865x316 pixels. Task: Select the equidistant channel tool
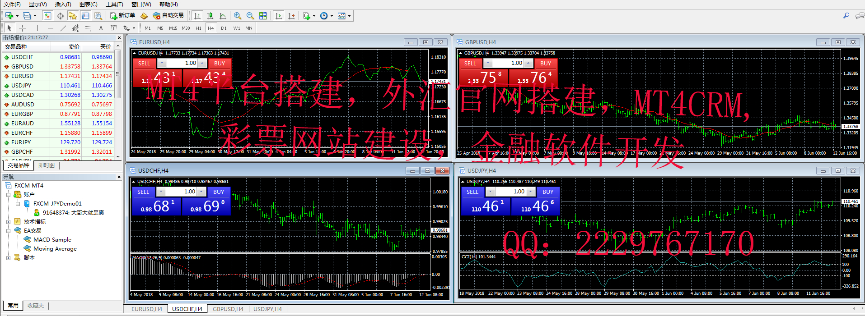click(x=76, y=28)
